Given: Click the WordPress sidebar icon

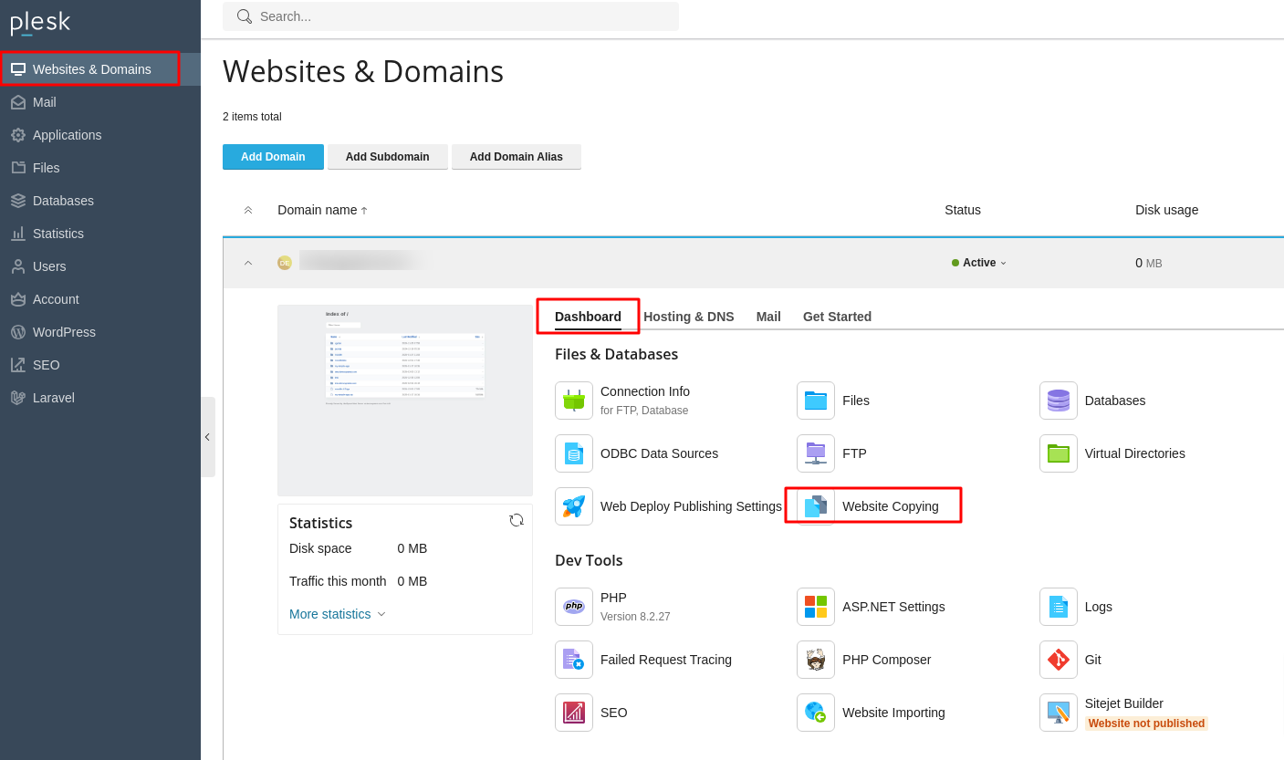Looking at the screenshot, I should click(18, 332).
